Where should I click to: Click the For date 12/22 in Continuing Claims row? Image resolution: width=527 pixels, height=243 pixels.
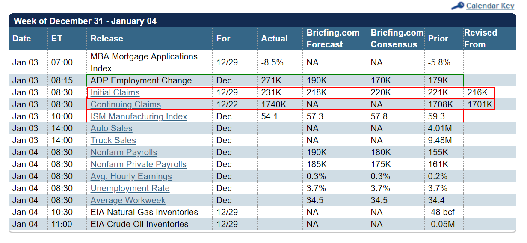pyautogui.click(x=227, y=104)
